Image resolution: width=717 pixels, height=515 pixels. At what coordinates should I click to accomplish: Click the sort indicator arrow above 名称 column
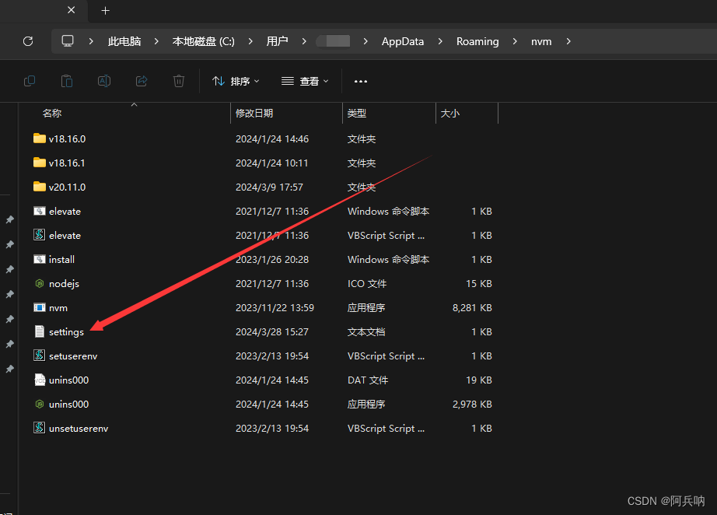click(x=134, y=103)
